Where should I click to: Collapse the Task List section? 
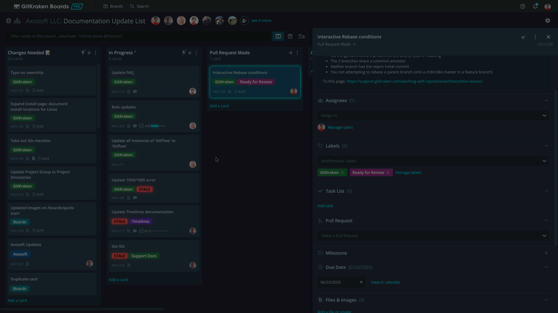tap(546, 191)
